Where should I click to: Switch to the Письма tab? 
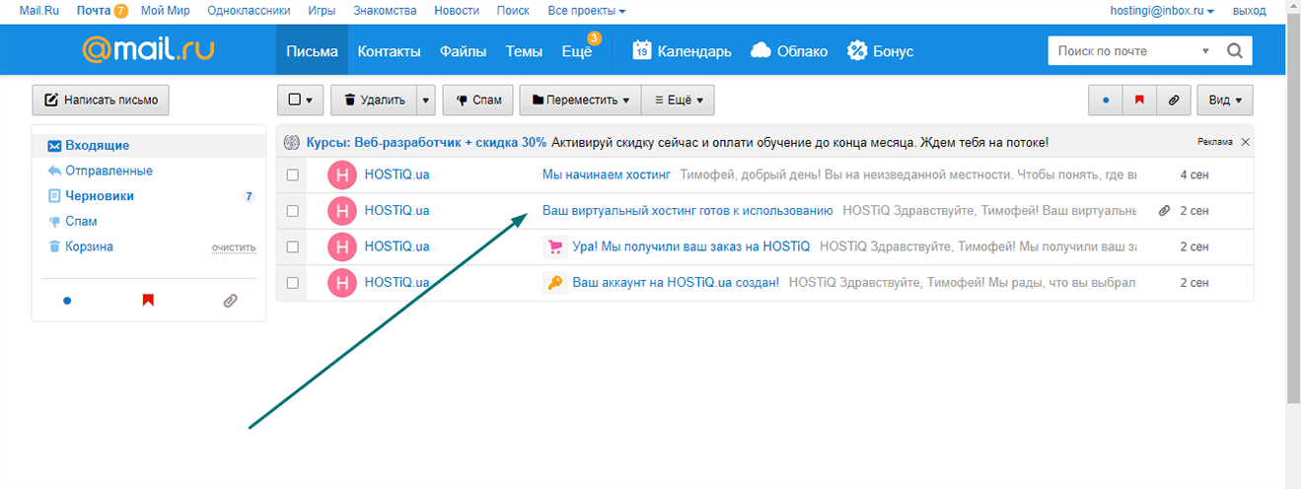coord(312,50)
